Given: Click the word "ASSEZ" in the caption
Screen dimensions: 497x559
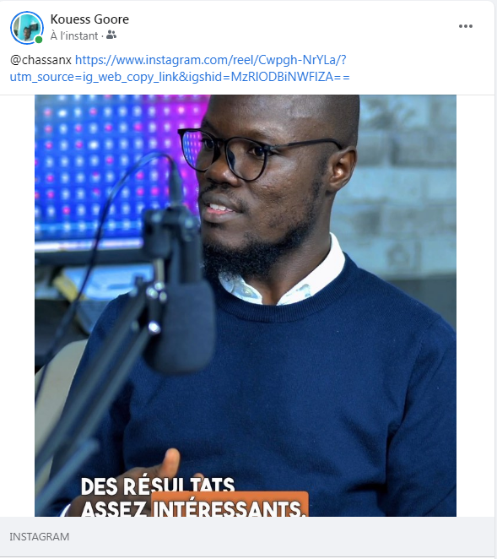Looking at the screenshot, I should [114, 508].
